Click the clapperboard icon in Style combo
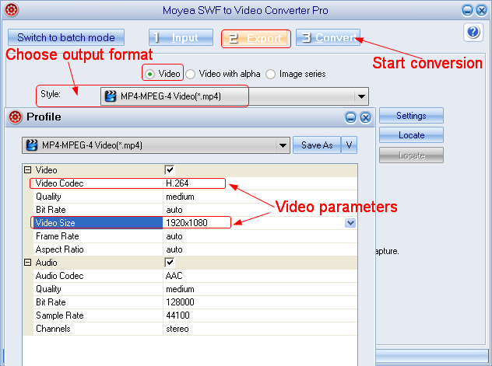The height and width of the screenshot is (366, 492). 111,96
